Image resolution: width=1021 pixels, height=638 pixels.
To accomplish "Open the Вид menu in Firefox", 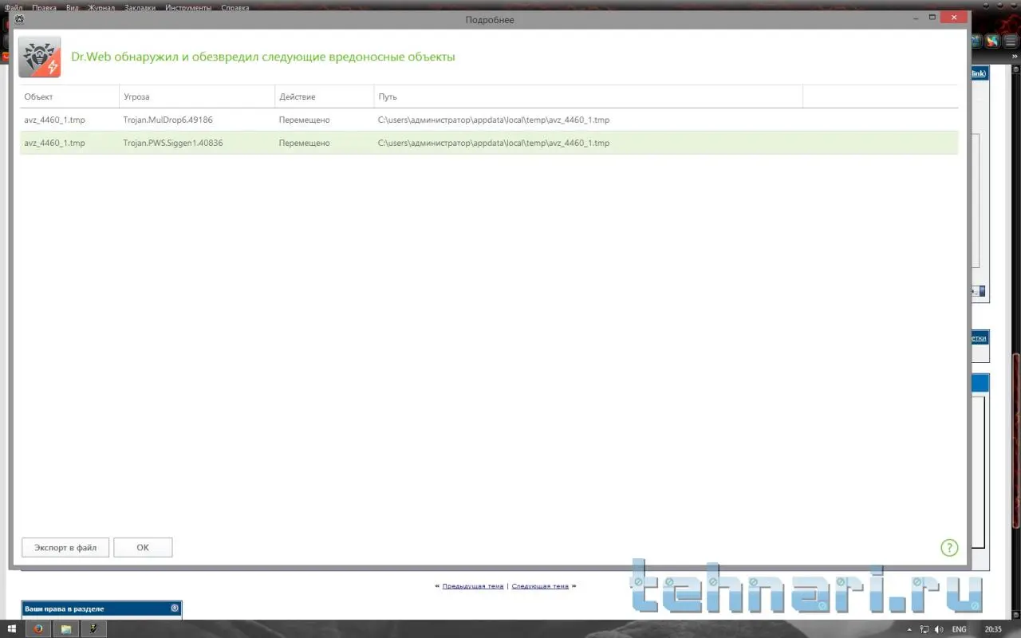I will tap(73, 7).
